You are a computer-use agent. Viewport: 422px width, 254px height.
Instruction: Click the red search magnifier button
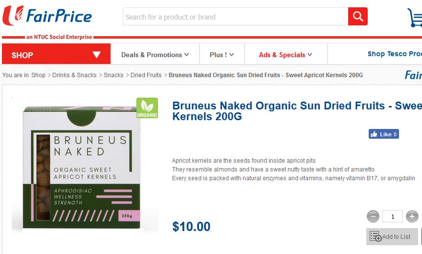[x=357, y=17]
